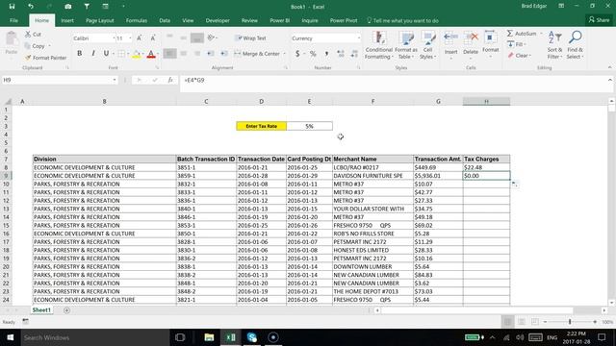Click the Search Windows taskbar box

tap(95, 337)
